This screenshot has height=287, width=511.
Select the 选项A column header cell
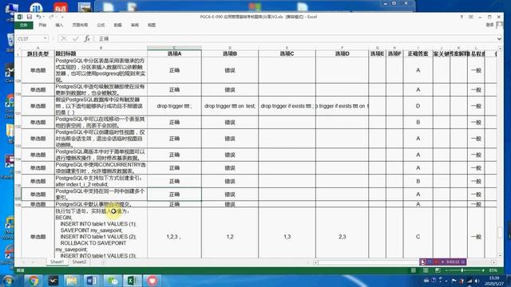tap(174, 53)
